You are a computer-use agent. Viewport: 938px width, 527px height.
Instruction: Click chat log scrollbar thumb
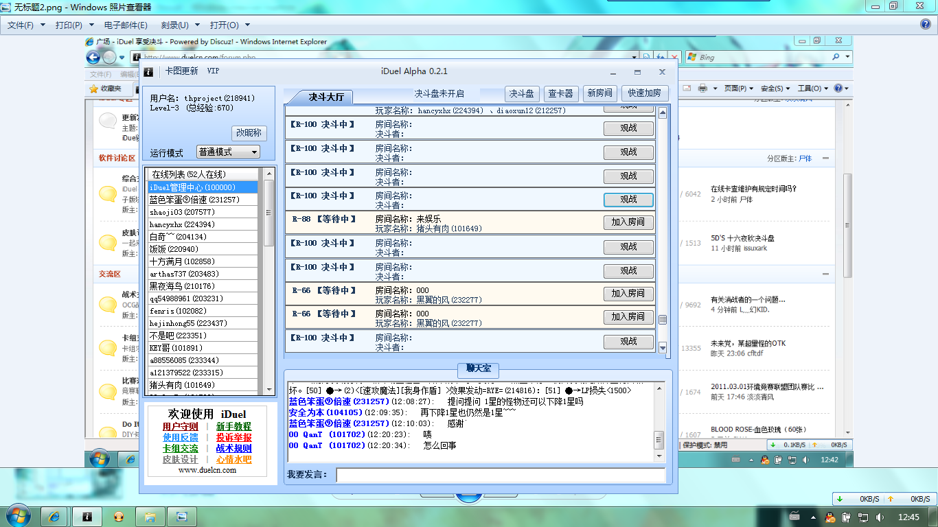coord(659,440)
